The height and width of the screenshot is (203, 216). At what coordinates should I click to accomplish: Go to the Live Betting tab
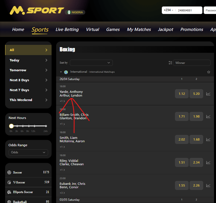point(67,30)
